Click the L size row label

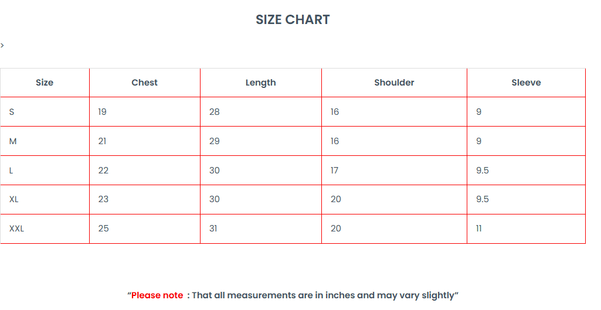coord(11,171)
